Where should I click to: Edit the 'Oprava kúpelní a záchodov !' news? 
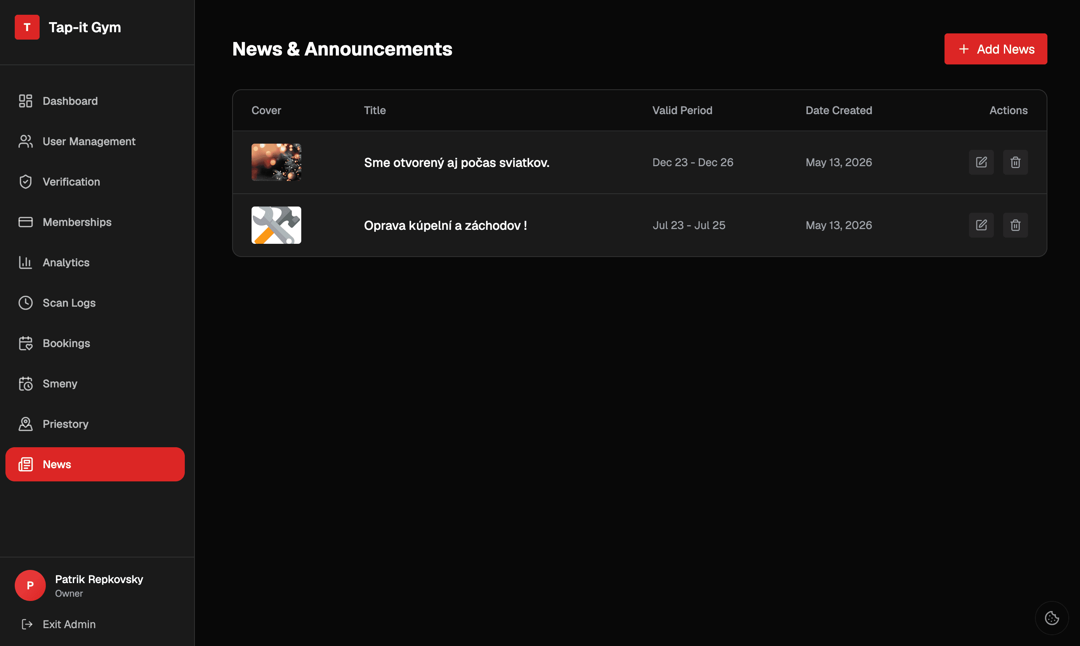(x=981, y=225)
